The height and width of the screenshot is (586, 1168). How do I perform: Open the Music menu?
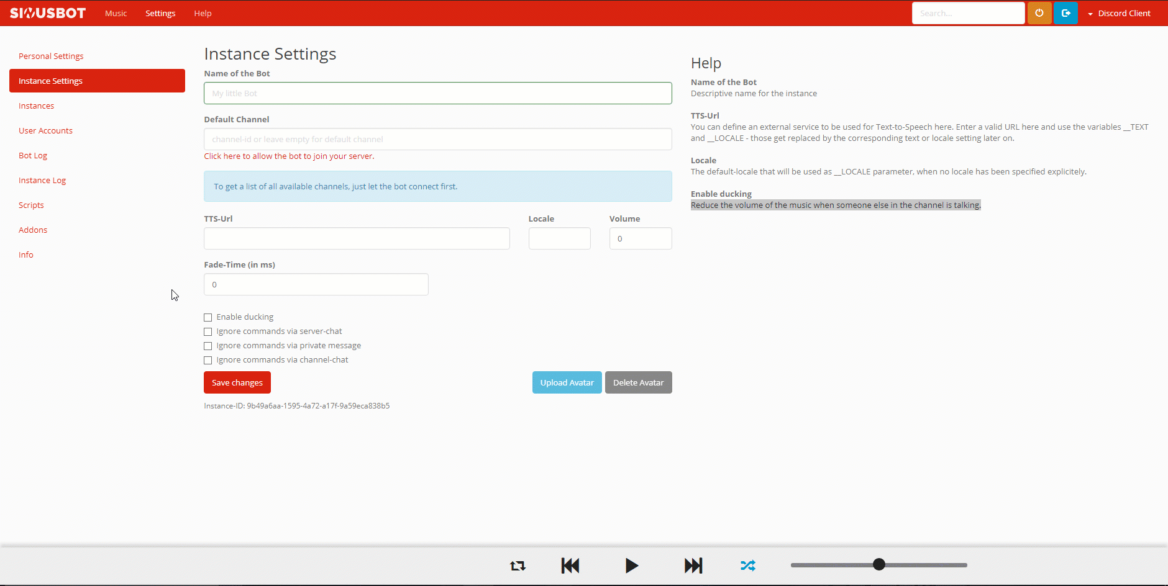coord(116,13)
